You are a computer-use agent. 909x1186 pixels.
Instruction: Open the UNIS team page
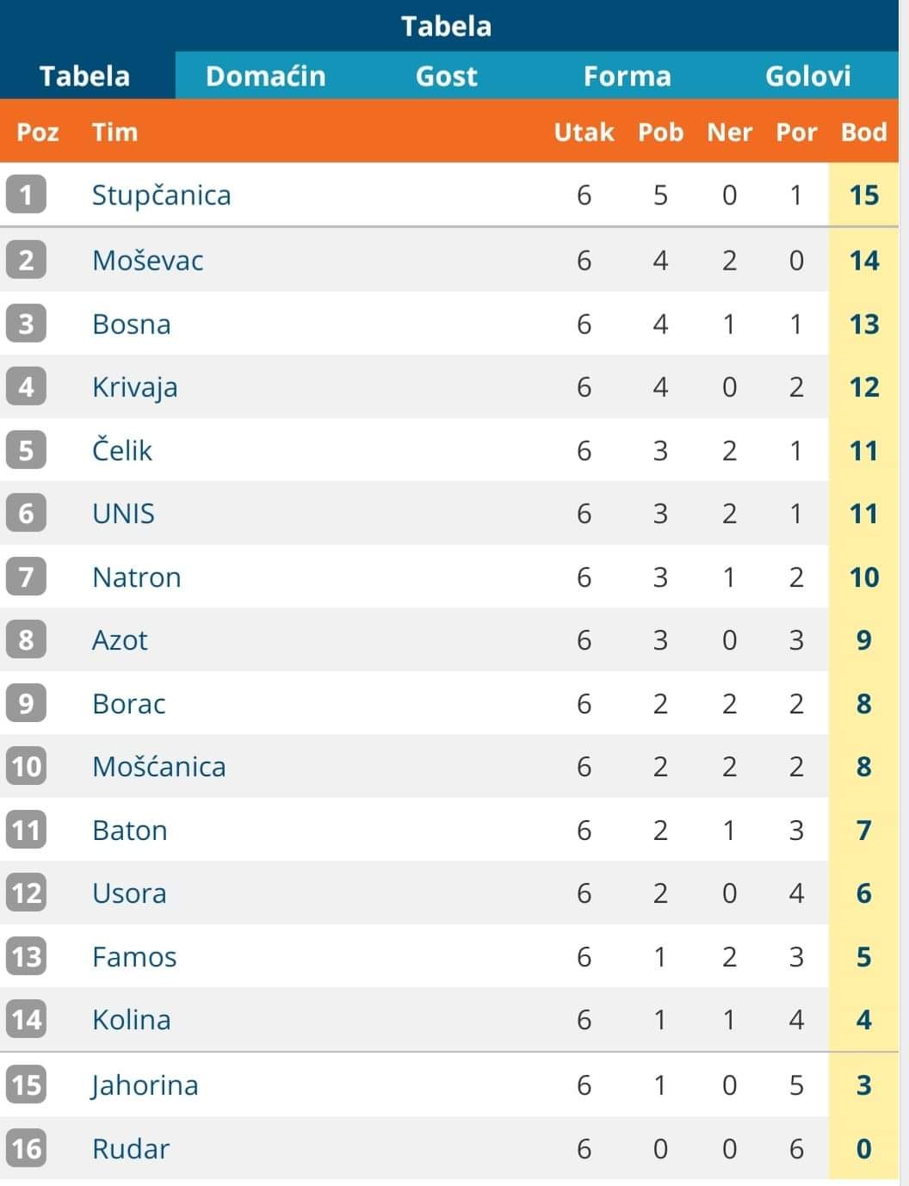(x=123, y=514)
